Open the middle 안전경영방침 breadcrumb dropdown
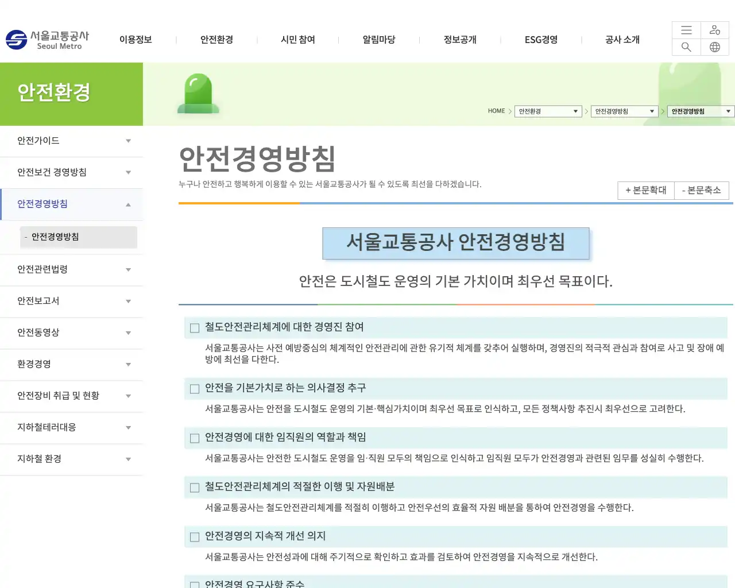735x588 pixels. coord(624,111)
